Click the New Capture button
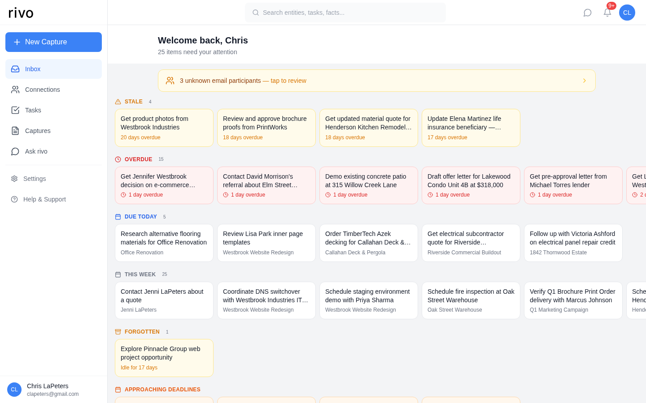The width and height of the screenshot is (646, 403). (53, 42)
